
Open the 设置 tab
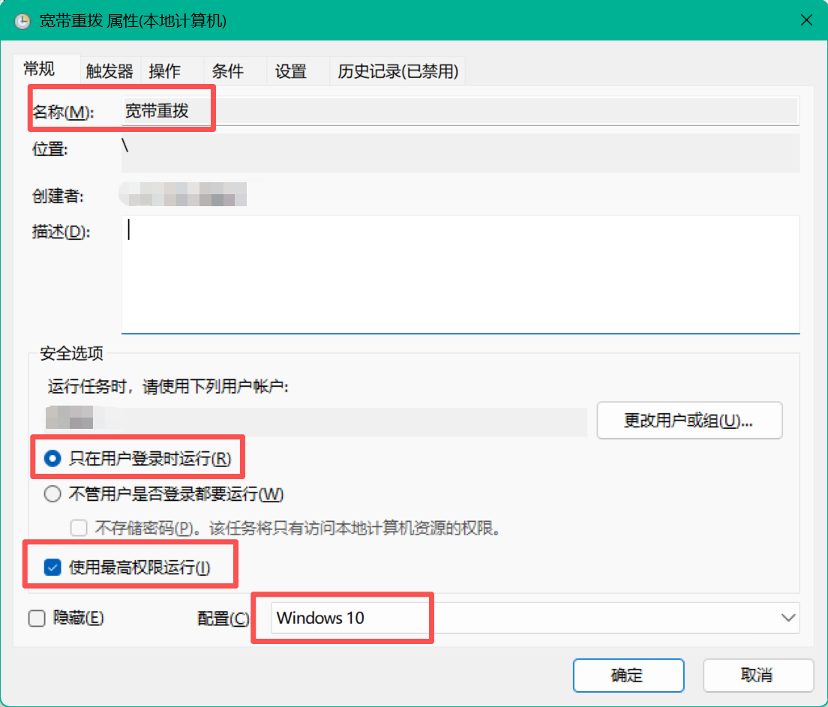290,72
